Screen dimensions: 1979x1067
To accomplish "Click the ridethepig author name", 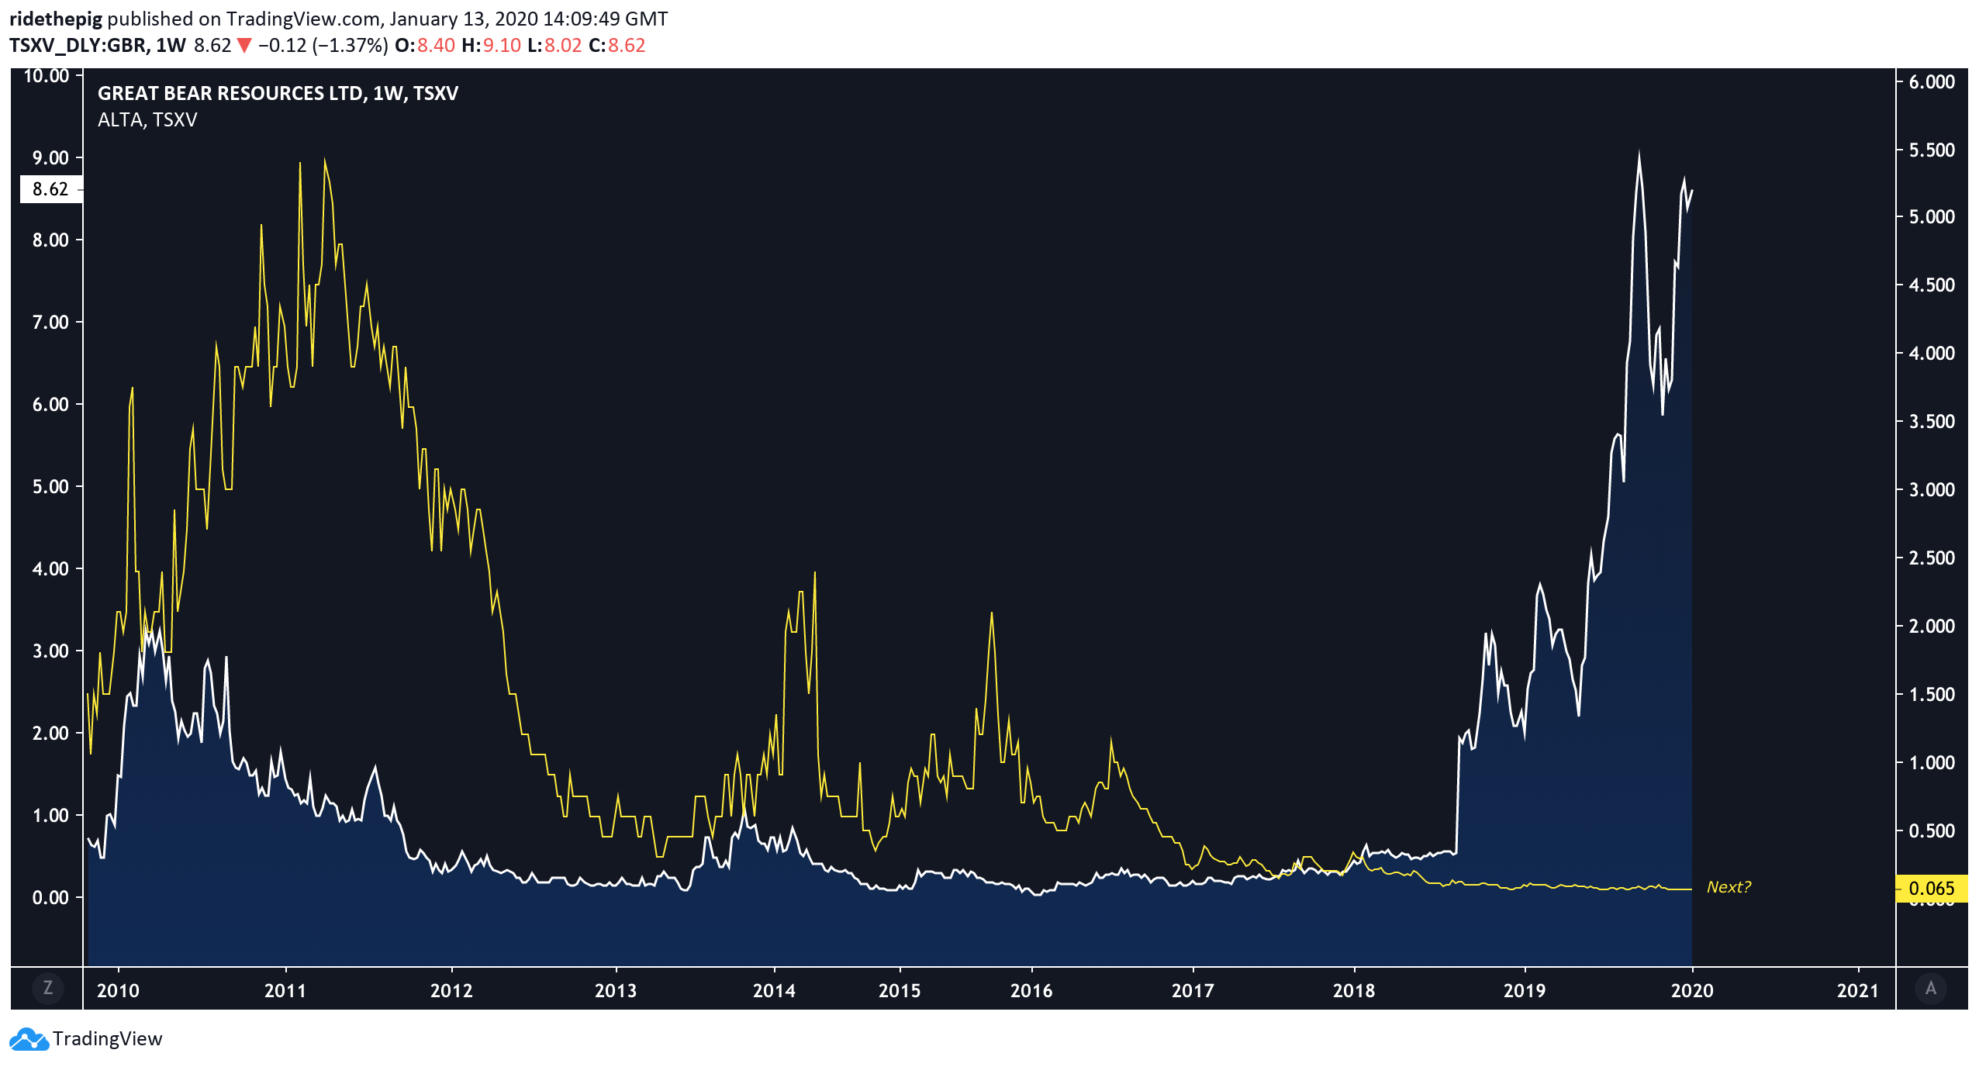I will (56, 19).
